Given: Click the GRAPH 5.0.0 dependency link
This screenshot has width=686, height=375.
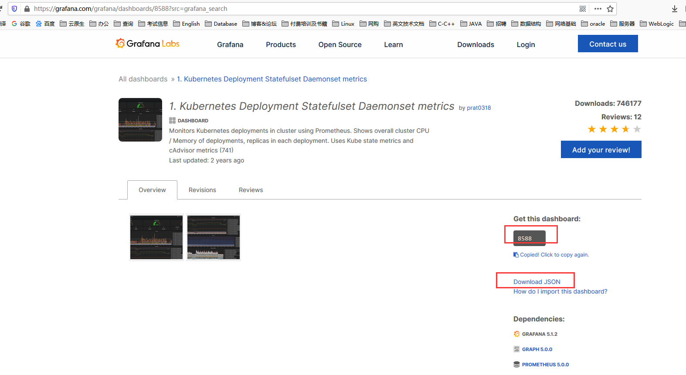Looking at the screenshot, I should point(537,349).
